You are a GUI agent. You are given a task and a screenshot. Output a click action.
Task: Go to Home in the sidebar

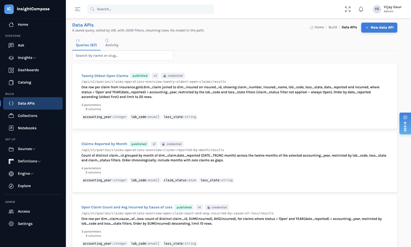pyautogui.click(x=33, y=24)
